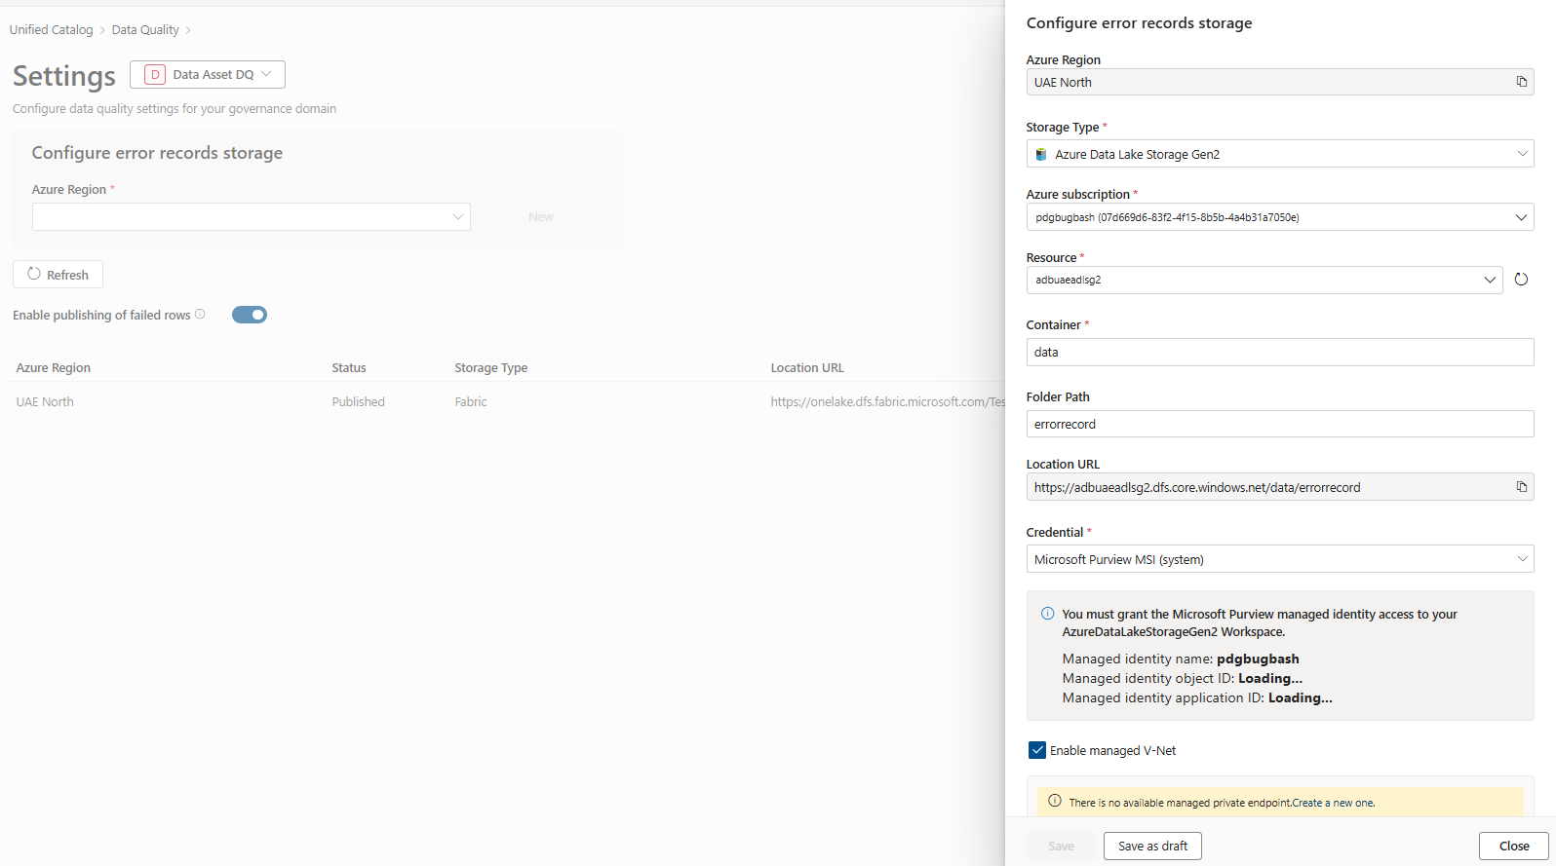Expand the Resource dropdown
1556x866 pixels.
coord(1264,280)
